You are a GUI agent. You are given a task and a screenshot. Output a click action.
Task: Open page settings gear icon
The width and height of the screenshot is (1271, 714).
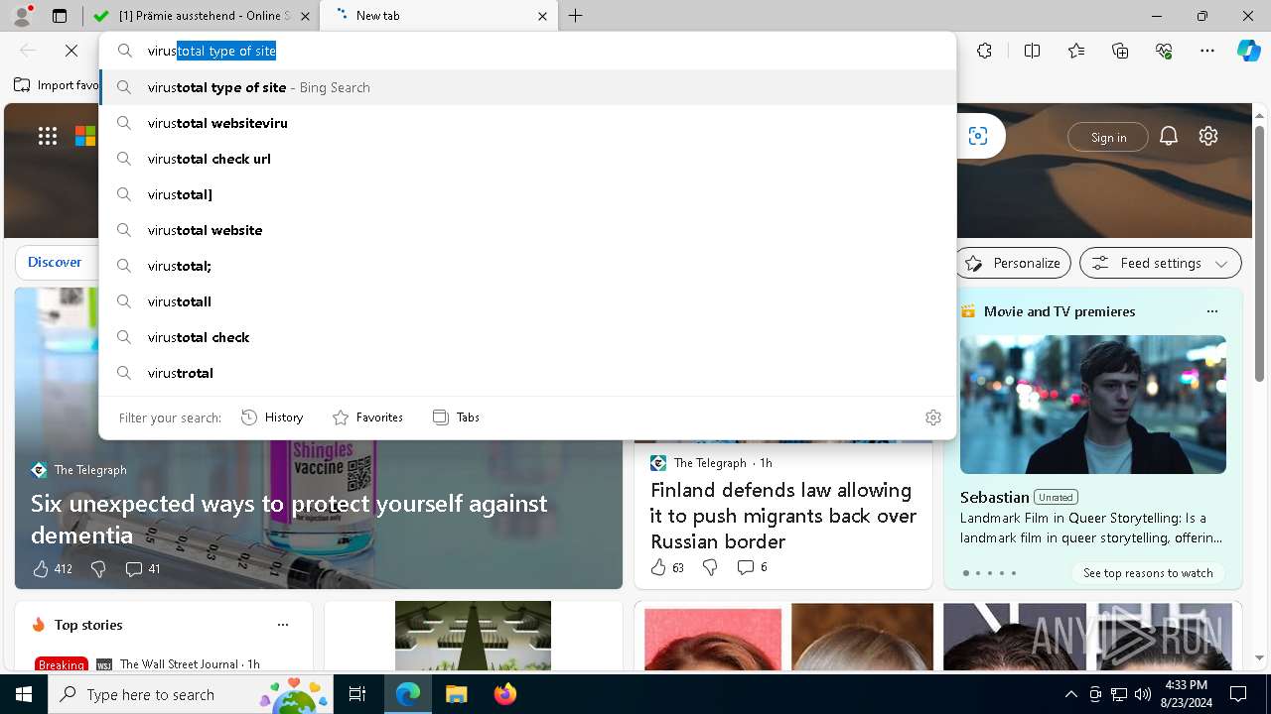(1208, 137)
